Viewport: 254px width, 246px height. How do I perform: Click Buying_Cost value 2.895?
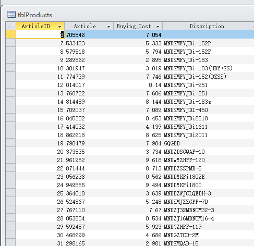pyautogui.click(x=154, y=60)
